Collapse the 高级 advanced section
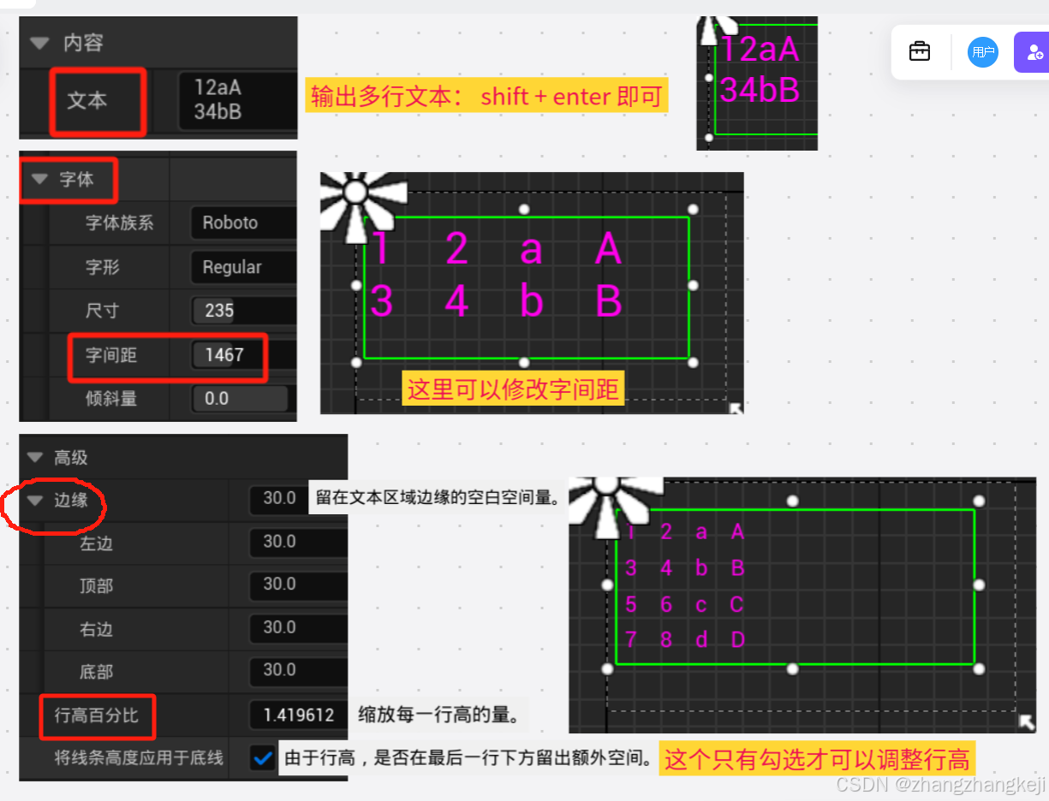The image size is (1049, 801). click(x=34, y=456)
